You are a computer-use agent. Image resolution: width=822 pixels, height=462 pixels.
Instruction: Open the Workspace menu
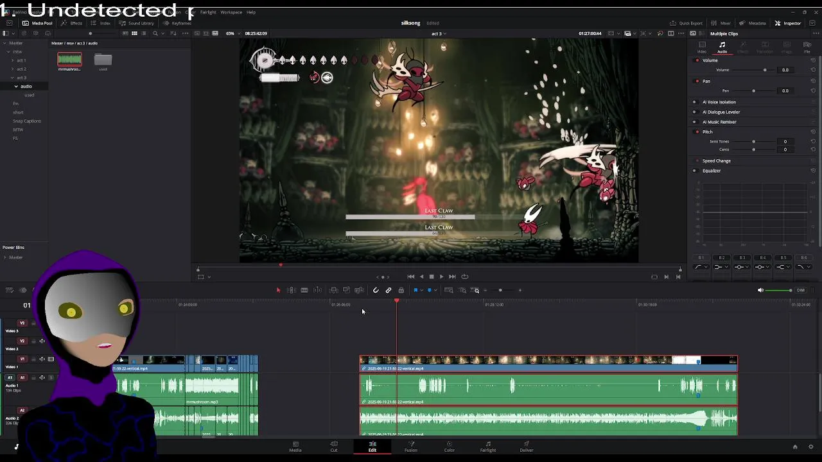(231, 12)
